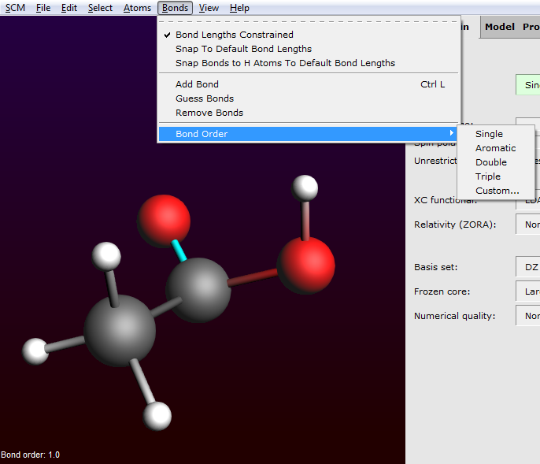This screenshot has height=464, width=540.
Task: Click the Numerical quality label
Action: [455, 316]
